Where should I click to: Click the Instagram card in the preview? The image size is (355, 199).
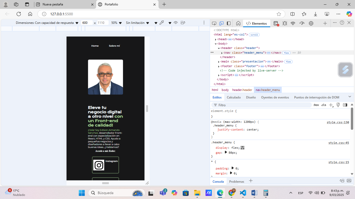tap(106, 165)
